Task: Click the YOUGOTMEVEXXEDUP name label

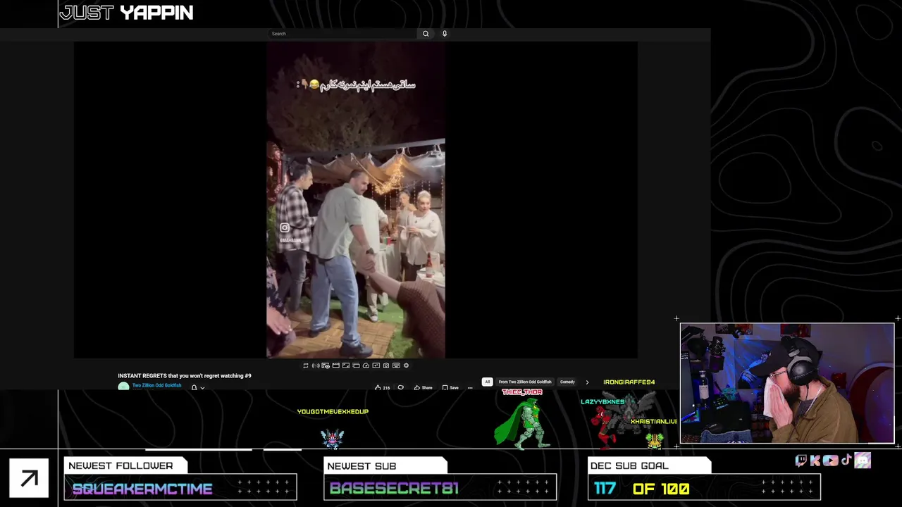Action: (333, 412)
